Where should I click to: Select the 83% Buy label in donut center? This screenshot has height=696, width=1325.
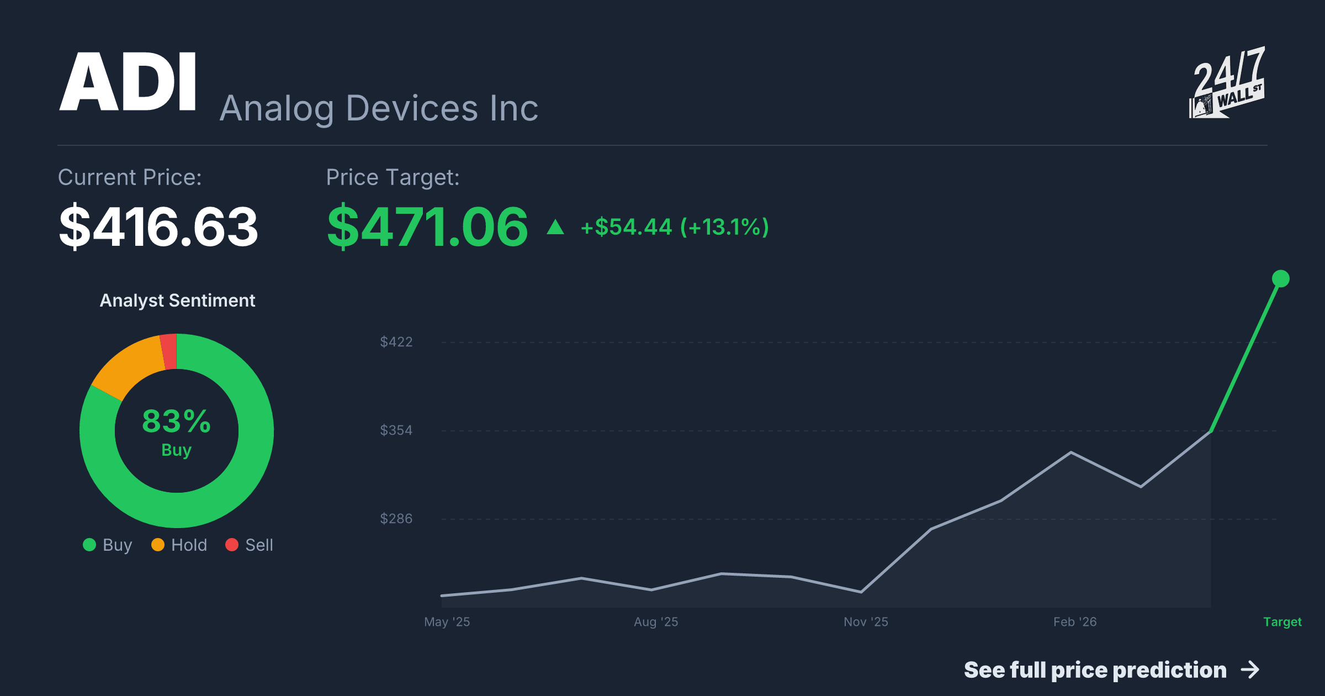click(177, 431)
